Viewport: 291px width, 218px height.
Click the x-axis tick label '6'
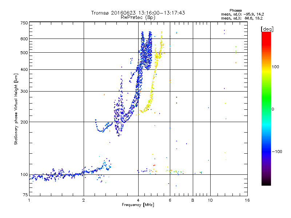(x=170, y=200)
